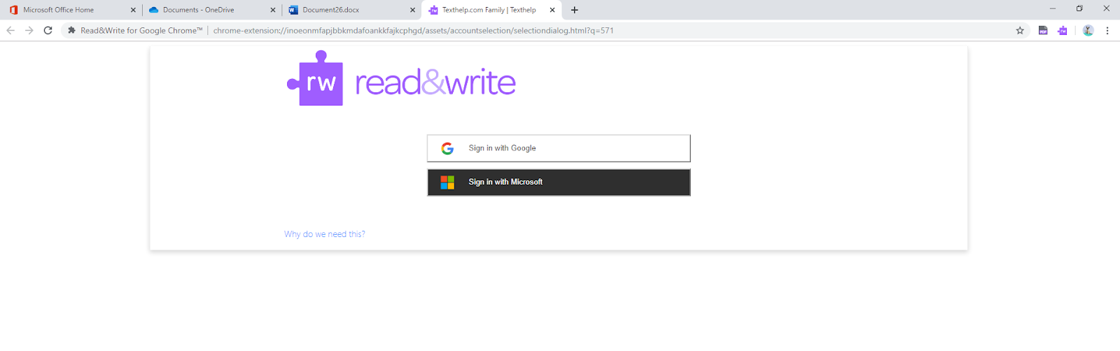
Task: Go back to previous page
Action: tap(10, 30)
